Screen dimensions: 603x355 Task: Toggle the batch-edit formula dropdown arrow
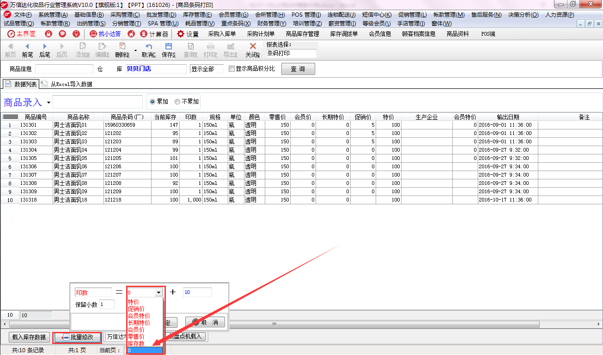coord(159,292)
